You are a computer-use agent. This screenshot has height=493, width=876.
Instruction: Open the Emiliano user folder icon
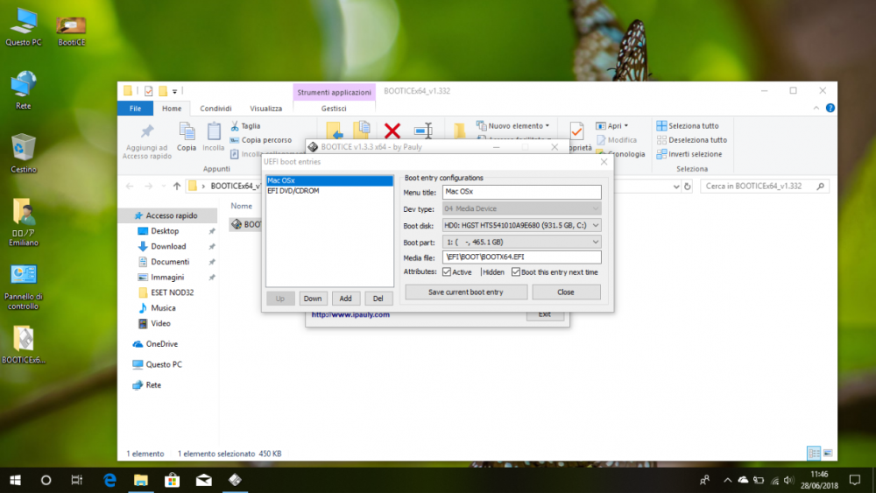[24, 222]
